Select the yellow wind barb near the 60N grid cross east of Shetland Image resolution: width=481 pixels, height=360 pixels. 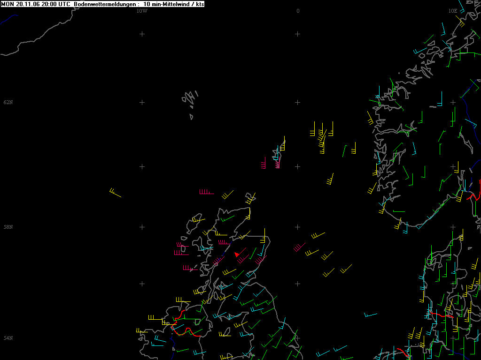click(330, 180)
